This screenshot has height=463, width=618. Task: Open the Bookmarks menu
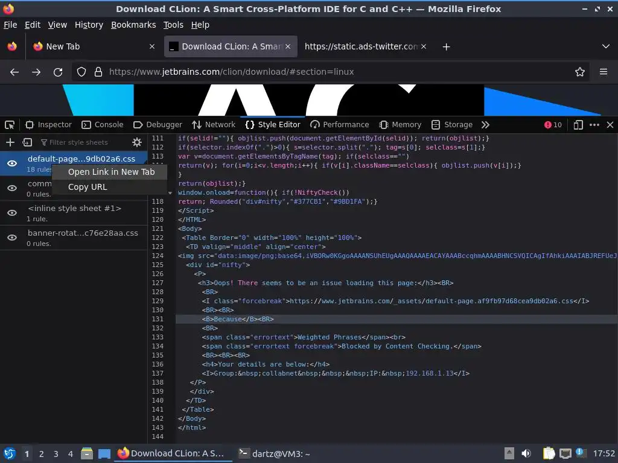point(133,25)
